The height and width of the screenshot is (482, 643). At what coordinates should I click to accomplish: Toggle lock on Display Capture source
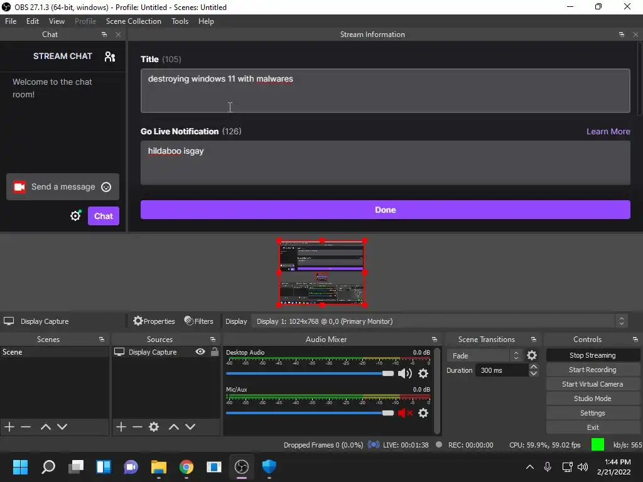click(x=215, y=351)
